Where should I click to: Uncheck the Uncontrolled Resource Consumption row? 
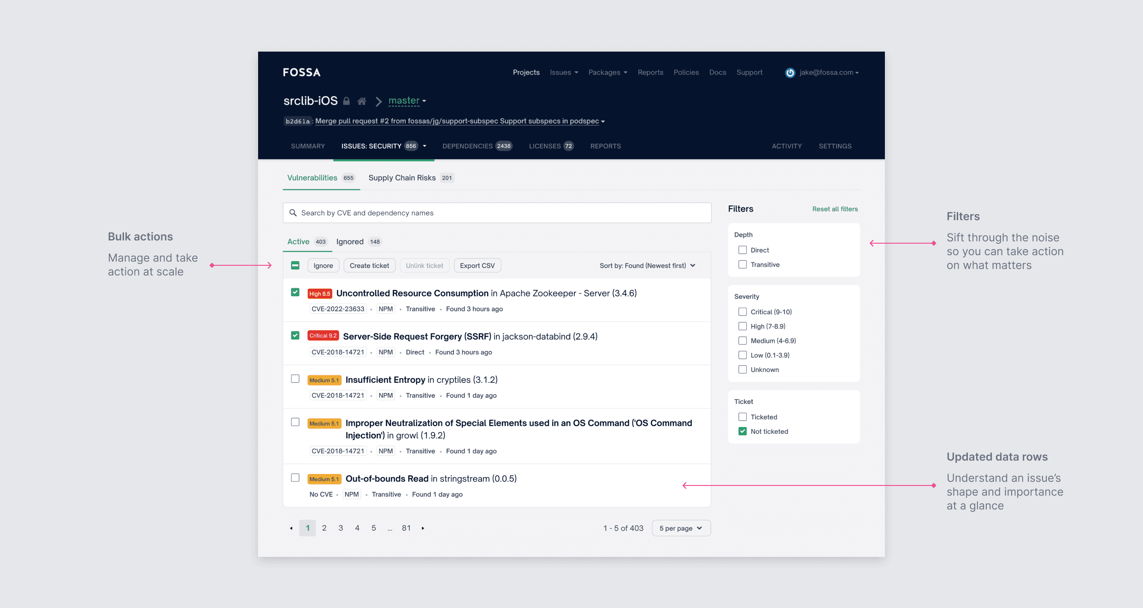pyautogui.click(x=295, y=292)
